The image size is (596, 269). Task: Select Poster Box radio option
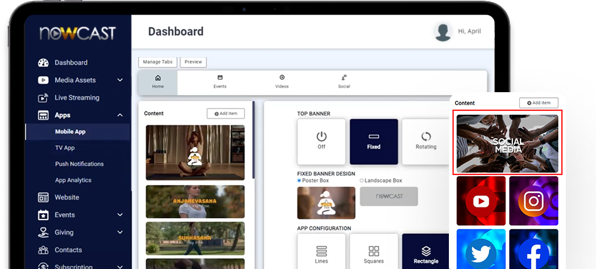(x=300, y=181)
